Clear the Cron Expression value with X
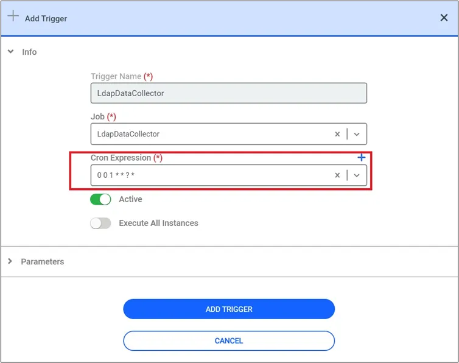 pyautogui.click(x=337, y=175)
